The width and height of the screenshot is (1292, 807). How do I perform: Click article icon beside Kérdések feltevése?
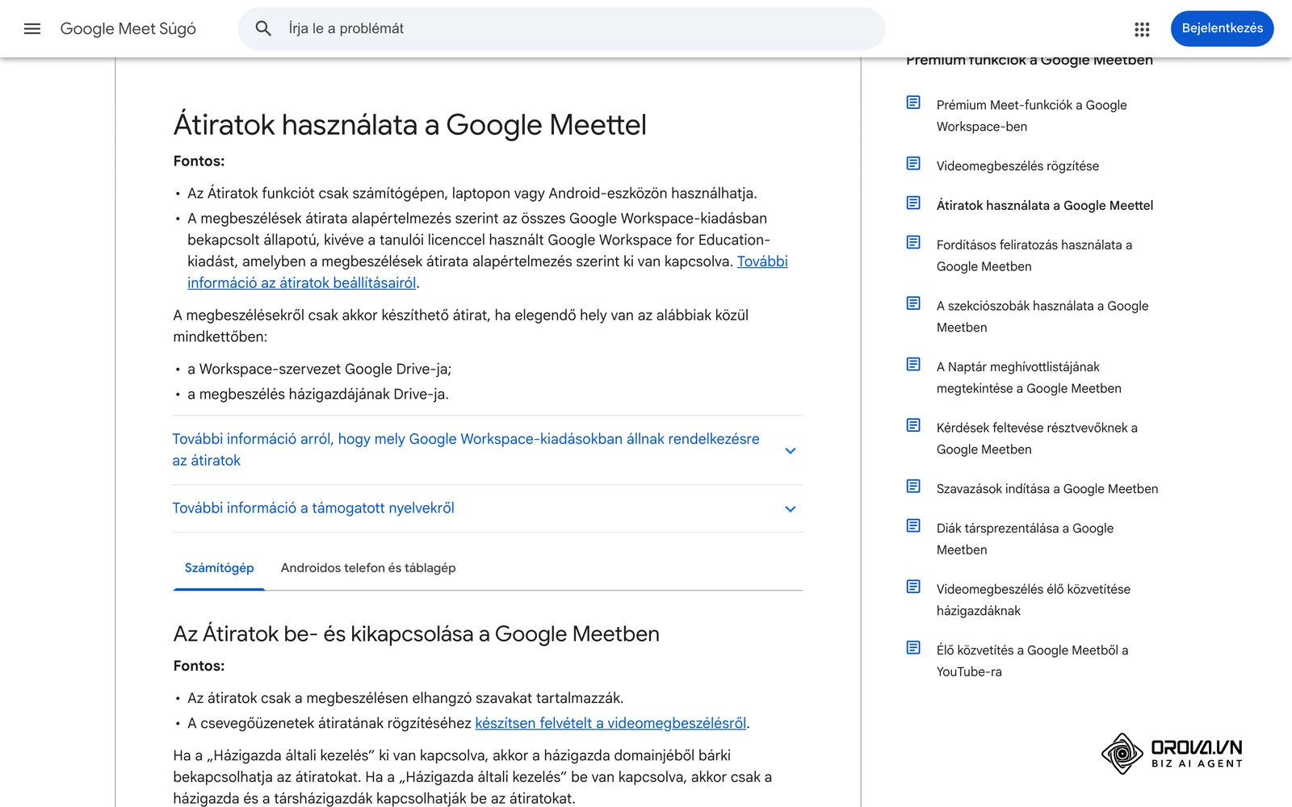pyautogui.click(x=913, y=425)
